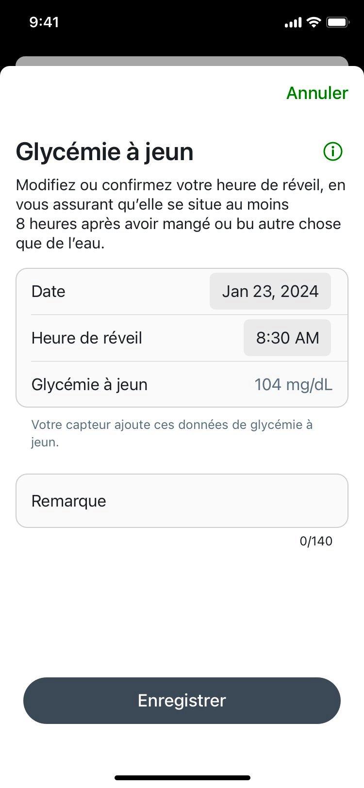The height and width of the screenshot is (788, 364).
Task: Open the 8:30 AM wake time picker
Action: pyautogui.click(x=287, y=338)
